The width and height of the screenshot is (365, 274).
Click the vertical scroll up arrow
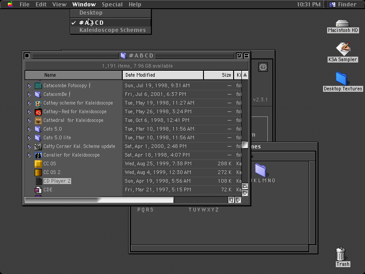pos(245,186)
